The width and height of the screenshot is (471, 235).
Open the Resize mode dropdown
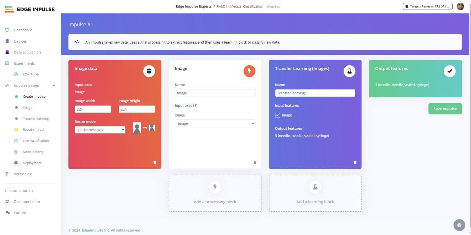pyautogui.click(x=100, y=130)
